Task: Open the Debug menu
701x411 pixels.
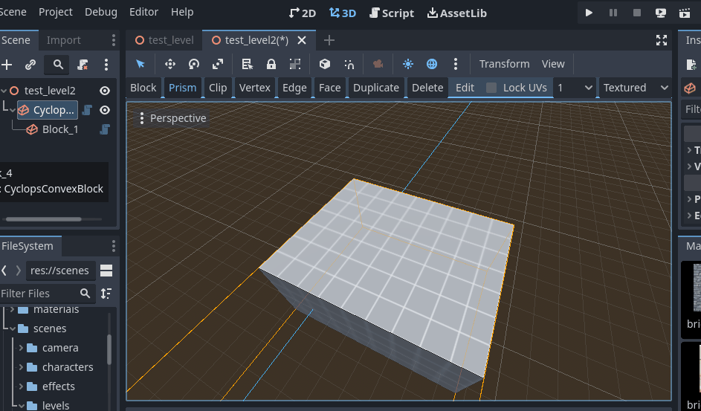Action: (x=101, y=12)
